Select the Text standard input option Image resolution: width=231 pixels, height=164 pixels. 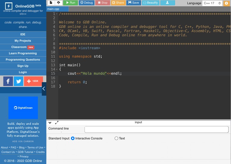coord(116,139)
